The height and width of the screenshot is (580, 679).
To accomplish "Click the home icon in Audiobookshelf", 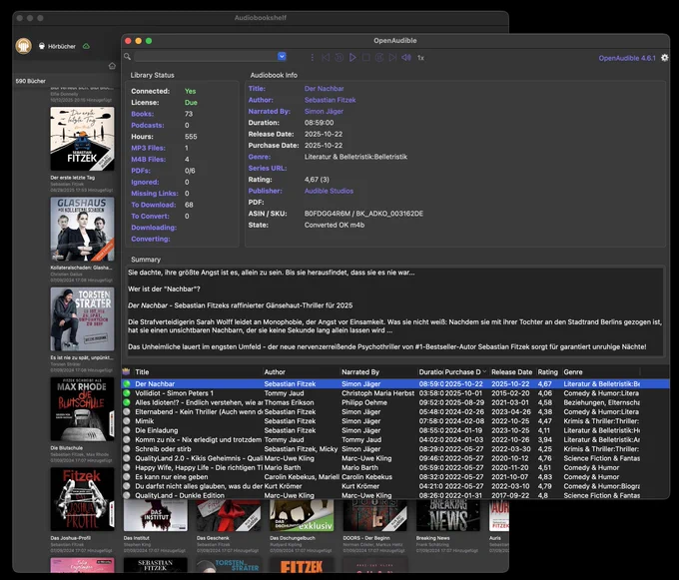I will [x=112, y=66].
